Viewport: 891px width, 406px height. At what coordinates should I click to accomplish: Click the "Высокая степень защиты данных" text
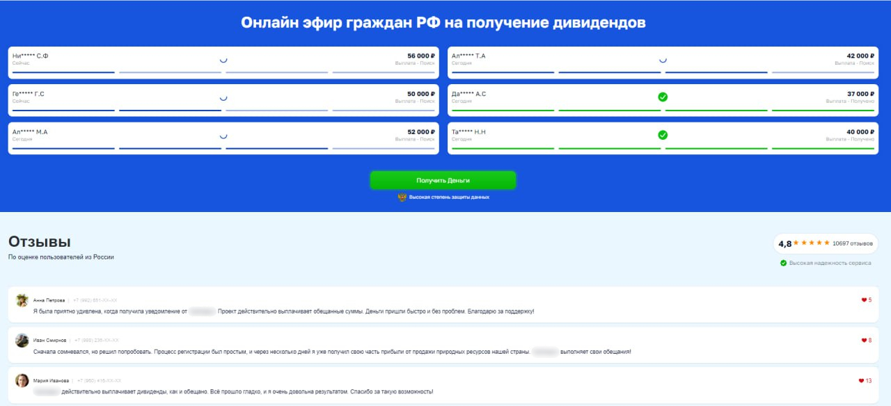tap(449, 197)
